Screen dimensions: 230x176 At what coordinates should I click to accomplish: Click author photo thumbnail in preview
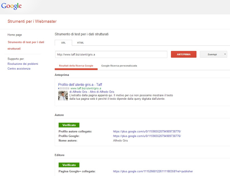(63, 96)
